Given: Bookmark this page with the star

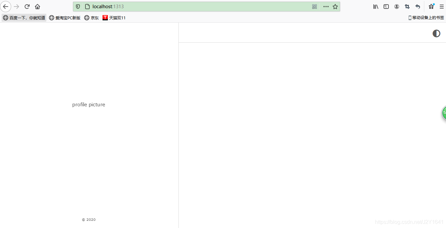Looking at the screenshot, I should (335, 7).
